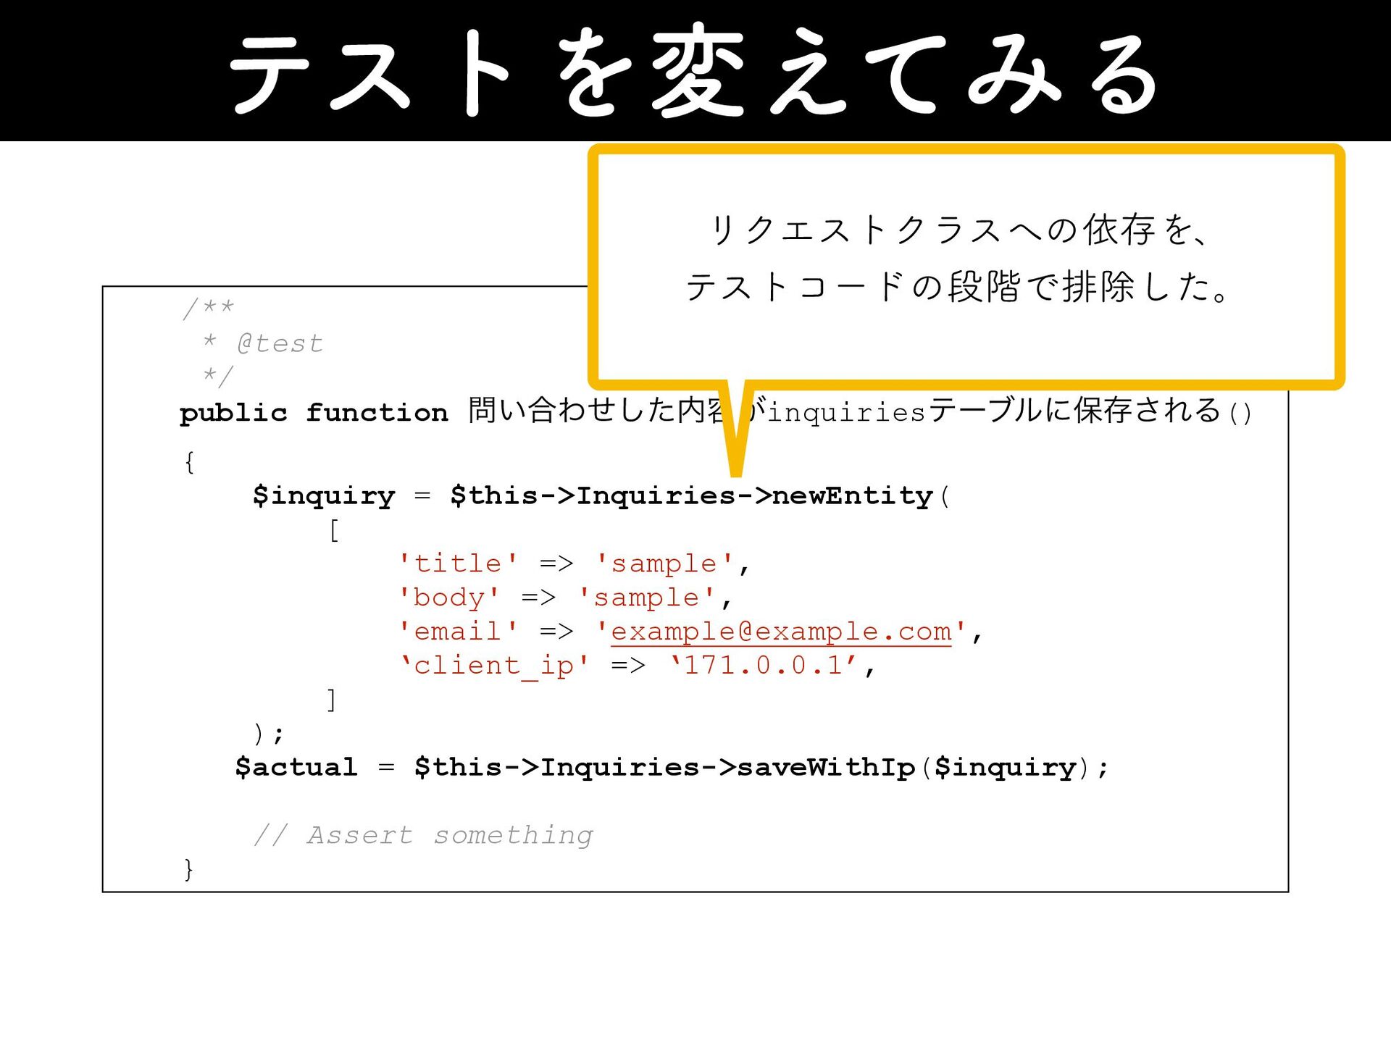This screenshot has height=1043, width=1391.
Task: Click the $inquiry variable assignment
Action: [324, 496]
